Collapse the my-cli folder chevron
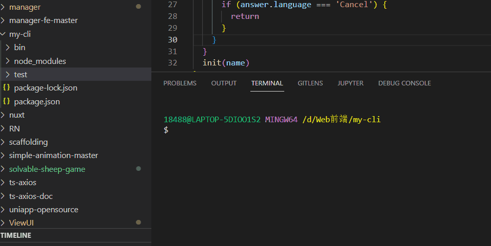 click(x=3, y=34)
